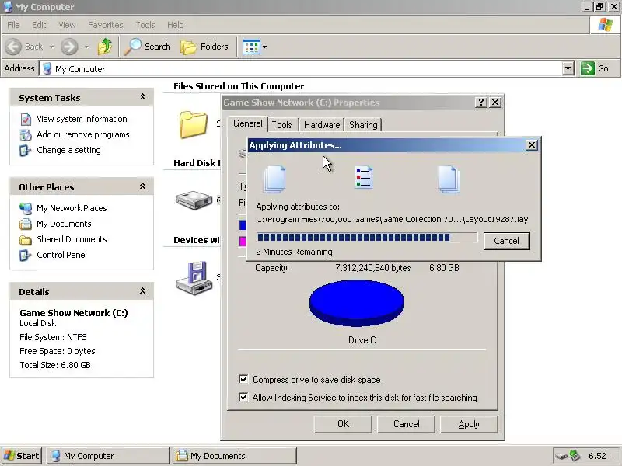Select the floppy drive icon

(x=194, y=278)
